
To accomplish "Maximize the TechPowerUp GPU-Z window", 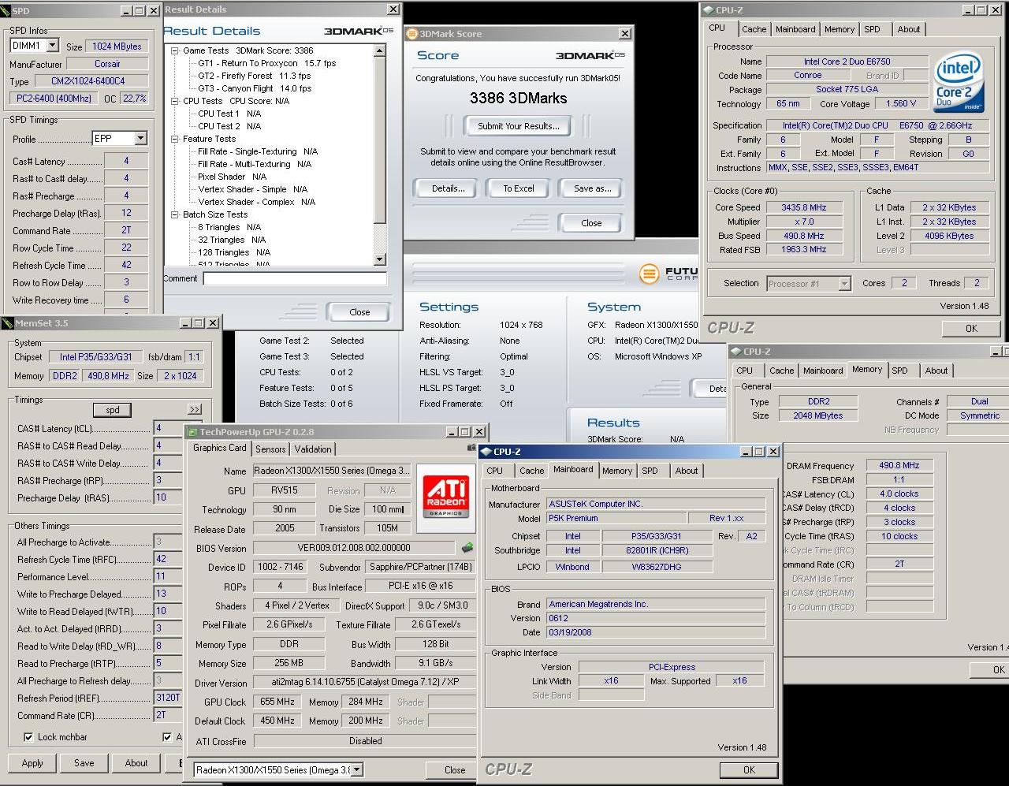I will pos(465,432).
